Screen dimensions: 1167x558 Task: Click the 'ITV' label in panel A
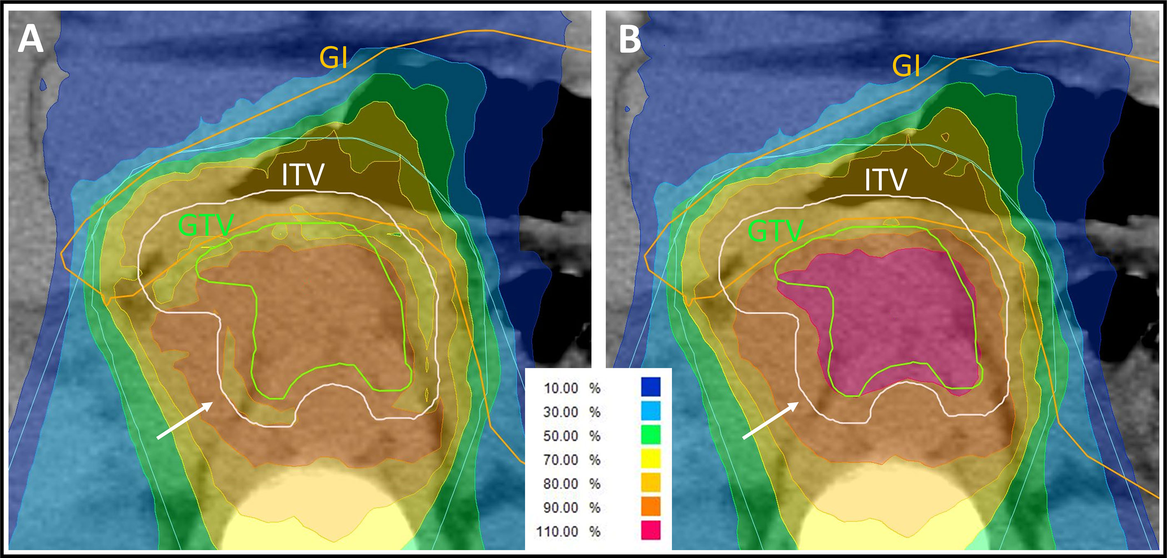pos(303,174)
